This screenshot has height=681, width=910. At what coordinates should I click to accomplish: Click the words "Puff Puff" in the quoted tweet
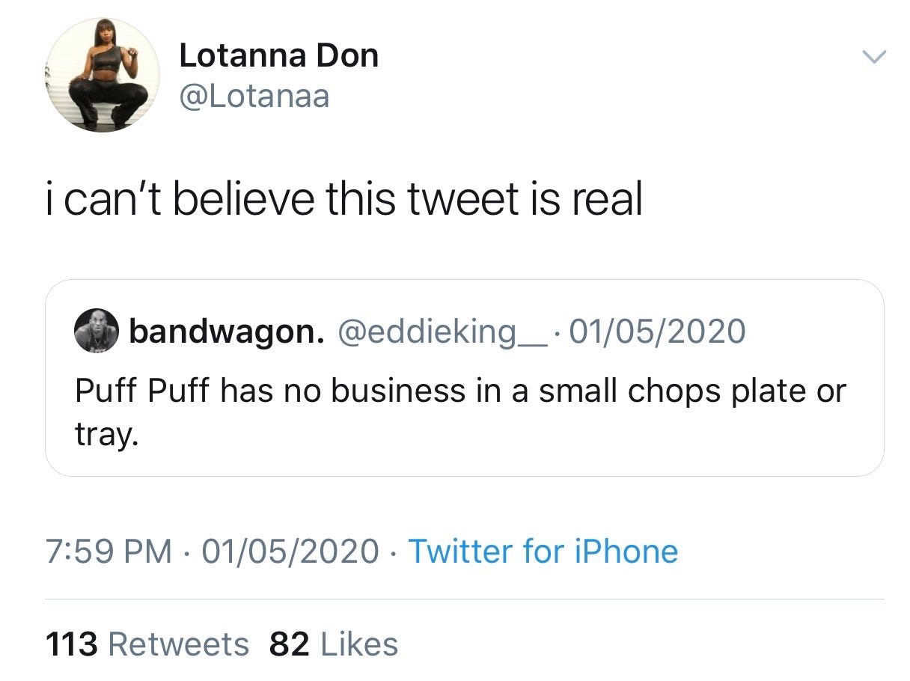[x=143, y=391]
